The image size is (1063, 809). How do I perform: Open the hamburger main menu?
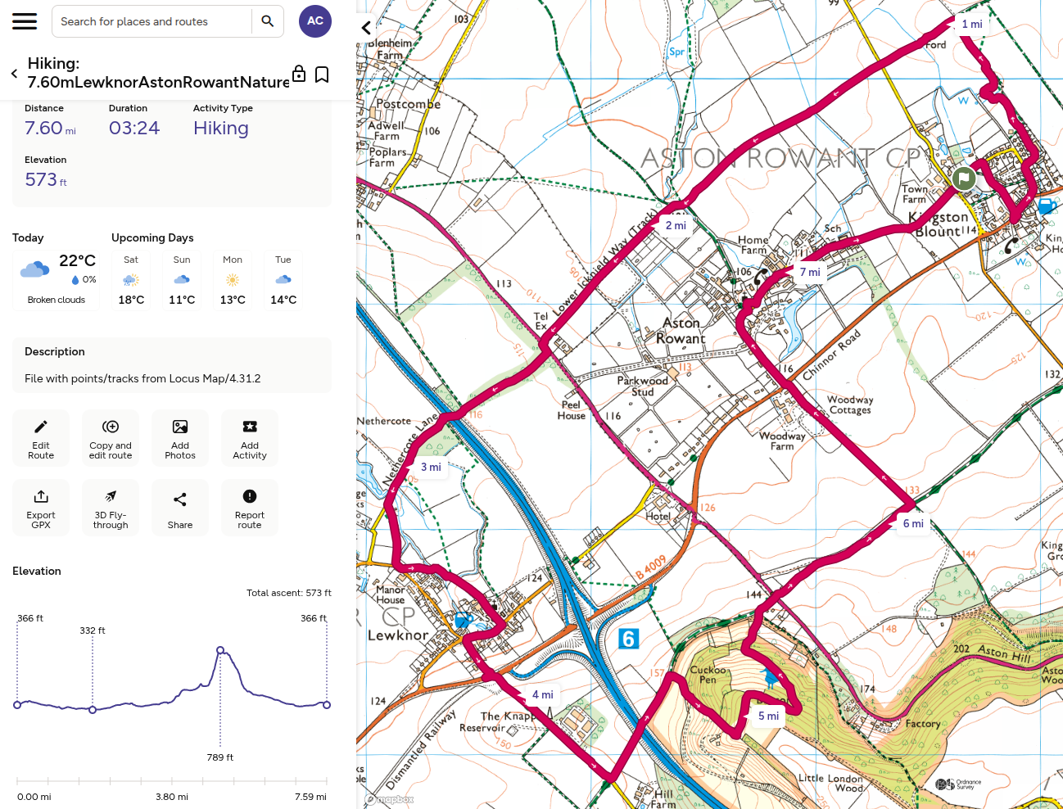tap(25, 21)
